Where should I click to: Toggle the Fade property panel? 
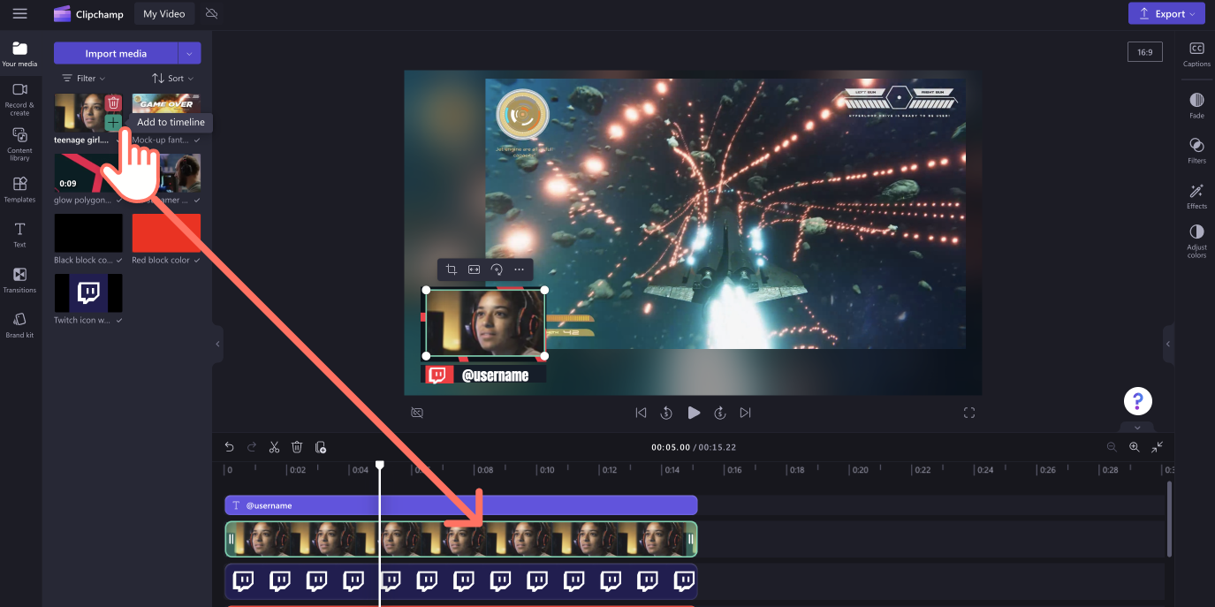point(1196,105)
